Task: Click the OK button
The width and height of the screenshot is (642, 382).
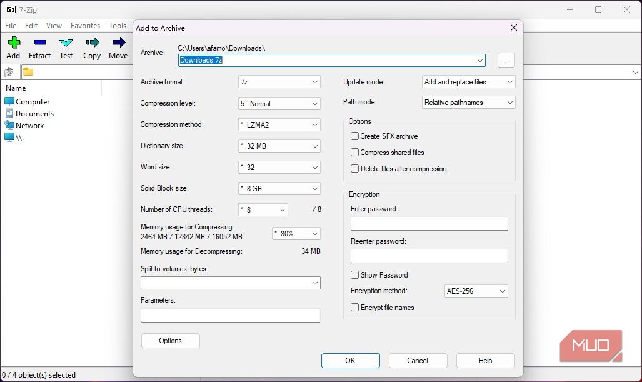Action: click(351, 361)
